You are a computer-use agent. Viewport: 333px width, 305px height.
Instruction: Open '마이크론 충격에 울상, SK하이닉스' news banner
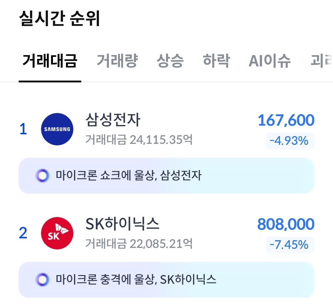166,280
